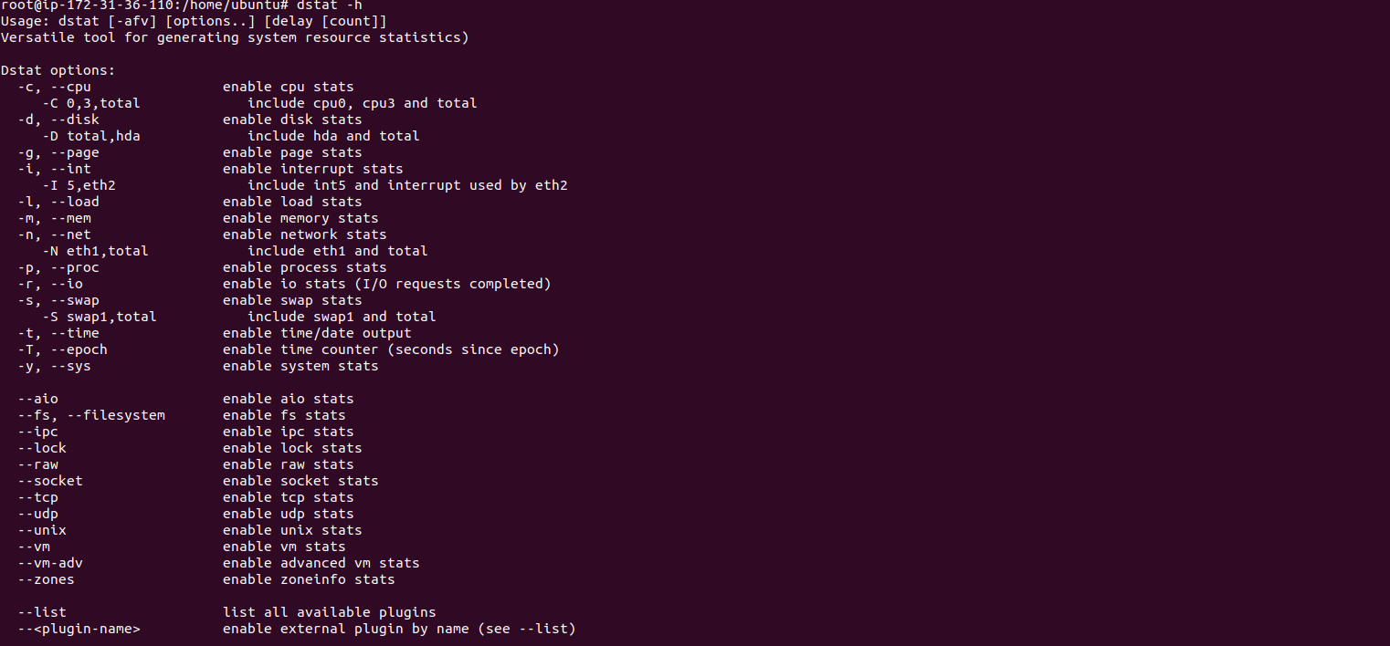Click the '-T, --epoch' option
The width and height of the screenshot is (1390, 646).
(63, 349)
